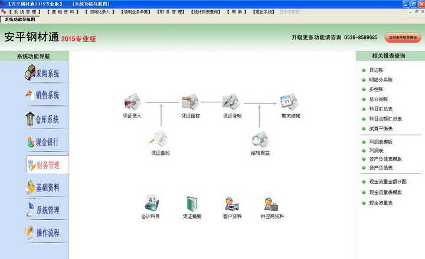Viewport: 425px width, 259px height.
Task: Click the 系统功能导航 panel header
Action: pyautogui.click(x=34, y=56)
